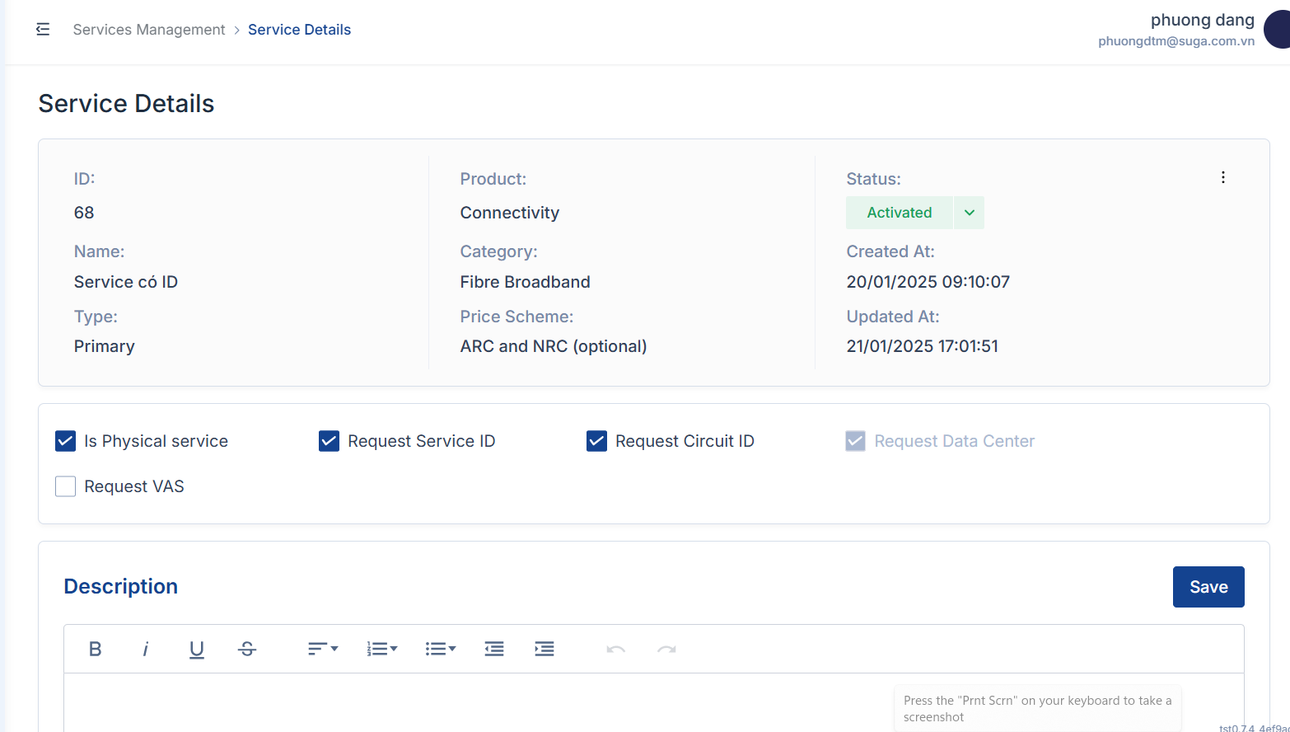The width and height of the screenshot is (1290, 732).
Task: Open bulleted list style dropdown
Action: (441, 650)
